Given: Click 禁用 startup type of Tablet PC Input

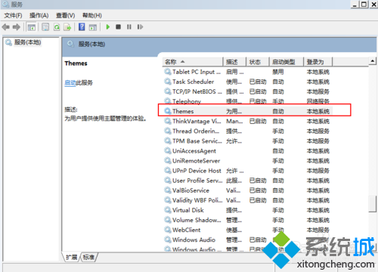Looking at the screenshot, I should 278,72.
